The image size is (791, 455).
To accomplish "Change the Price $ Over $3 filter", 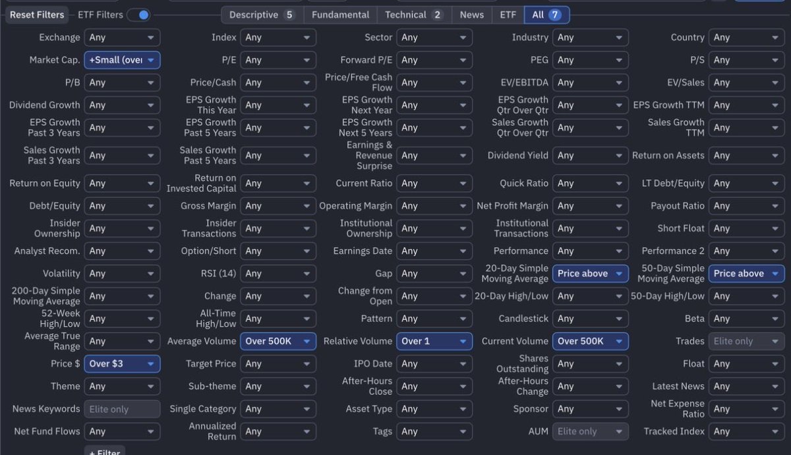I will click(122, 363).
